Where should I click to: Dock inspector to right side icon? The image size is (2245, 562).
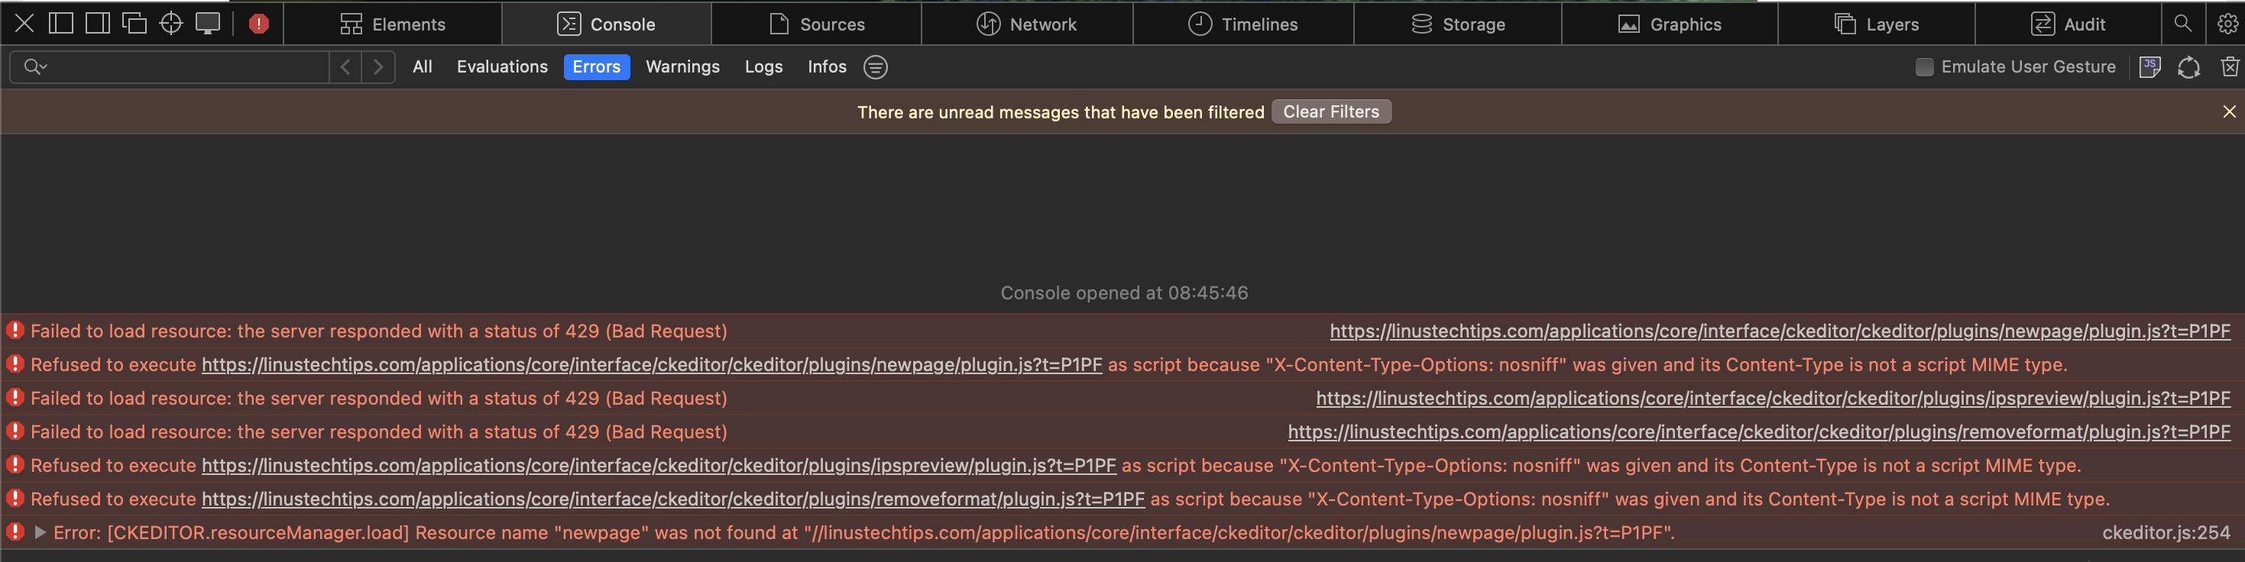98,24
